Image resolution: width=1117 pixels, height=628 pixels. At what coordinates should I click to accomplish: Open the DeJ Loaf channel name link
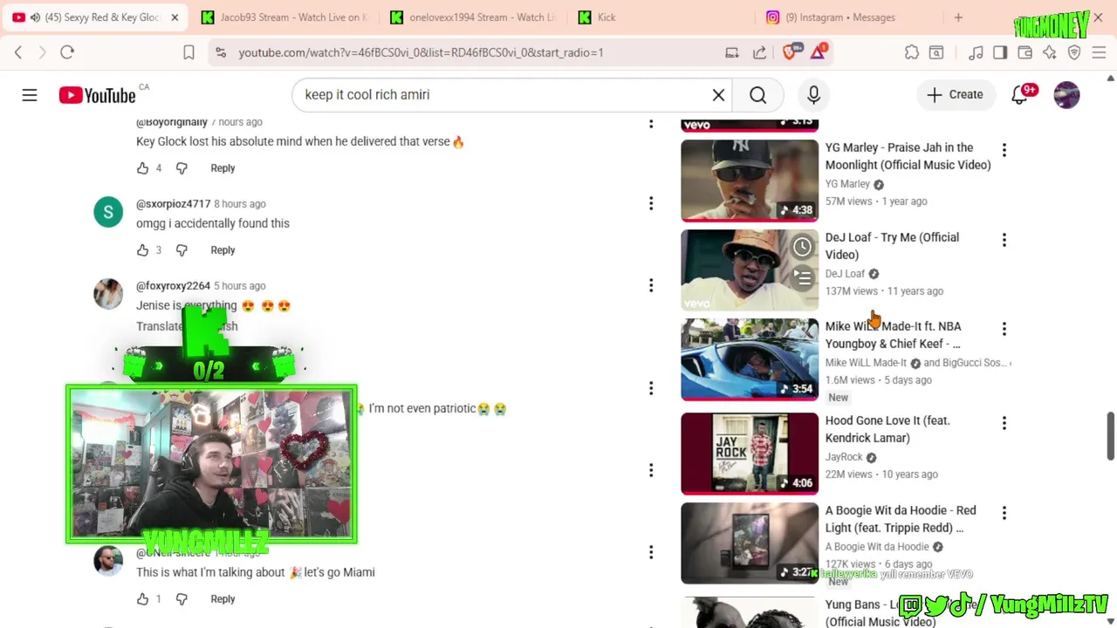point(845,274)
